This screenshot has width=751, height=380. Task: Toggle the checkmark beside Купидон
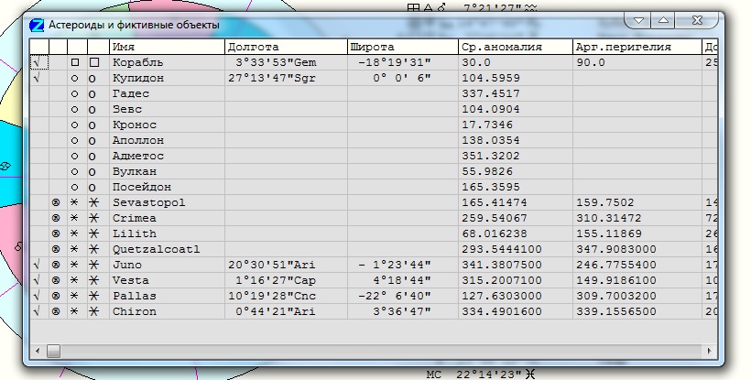[x=37, y=78]
